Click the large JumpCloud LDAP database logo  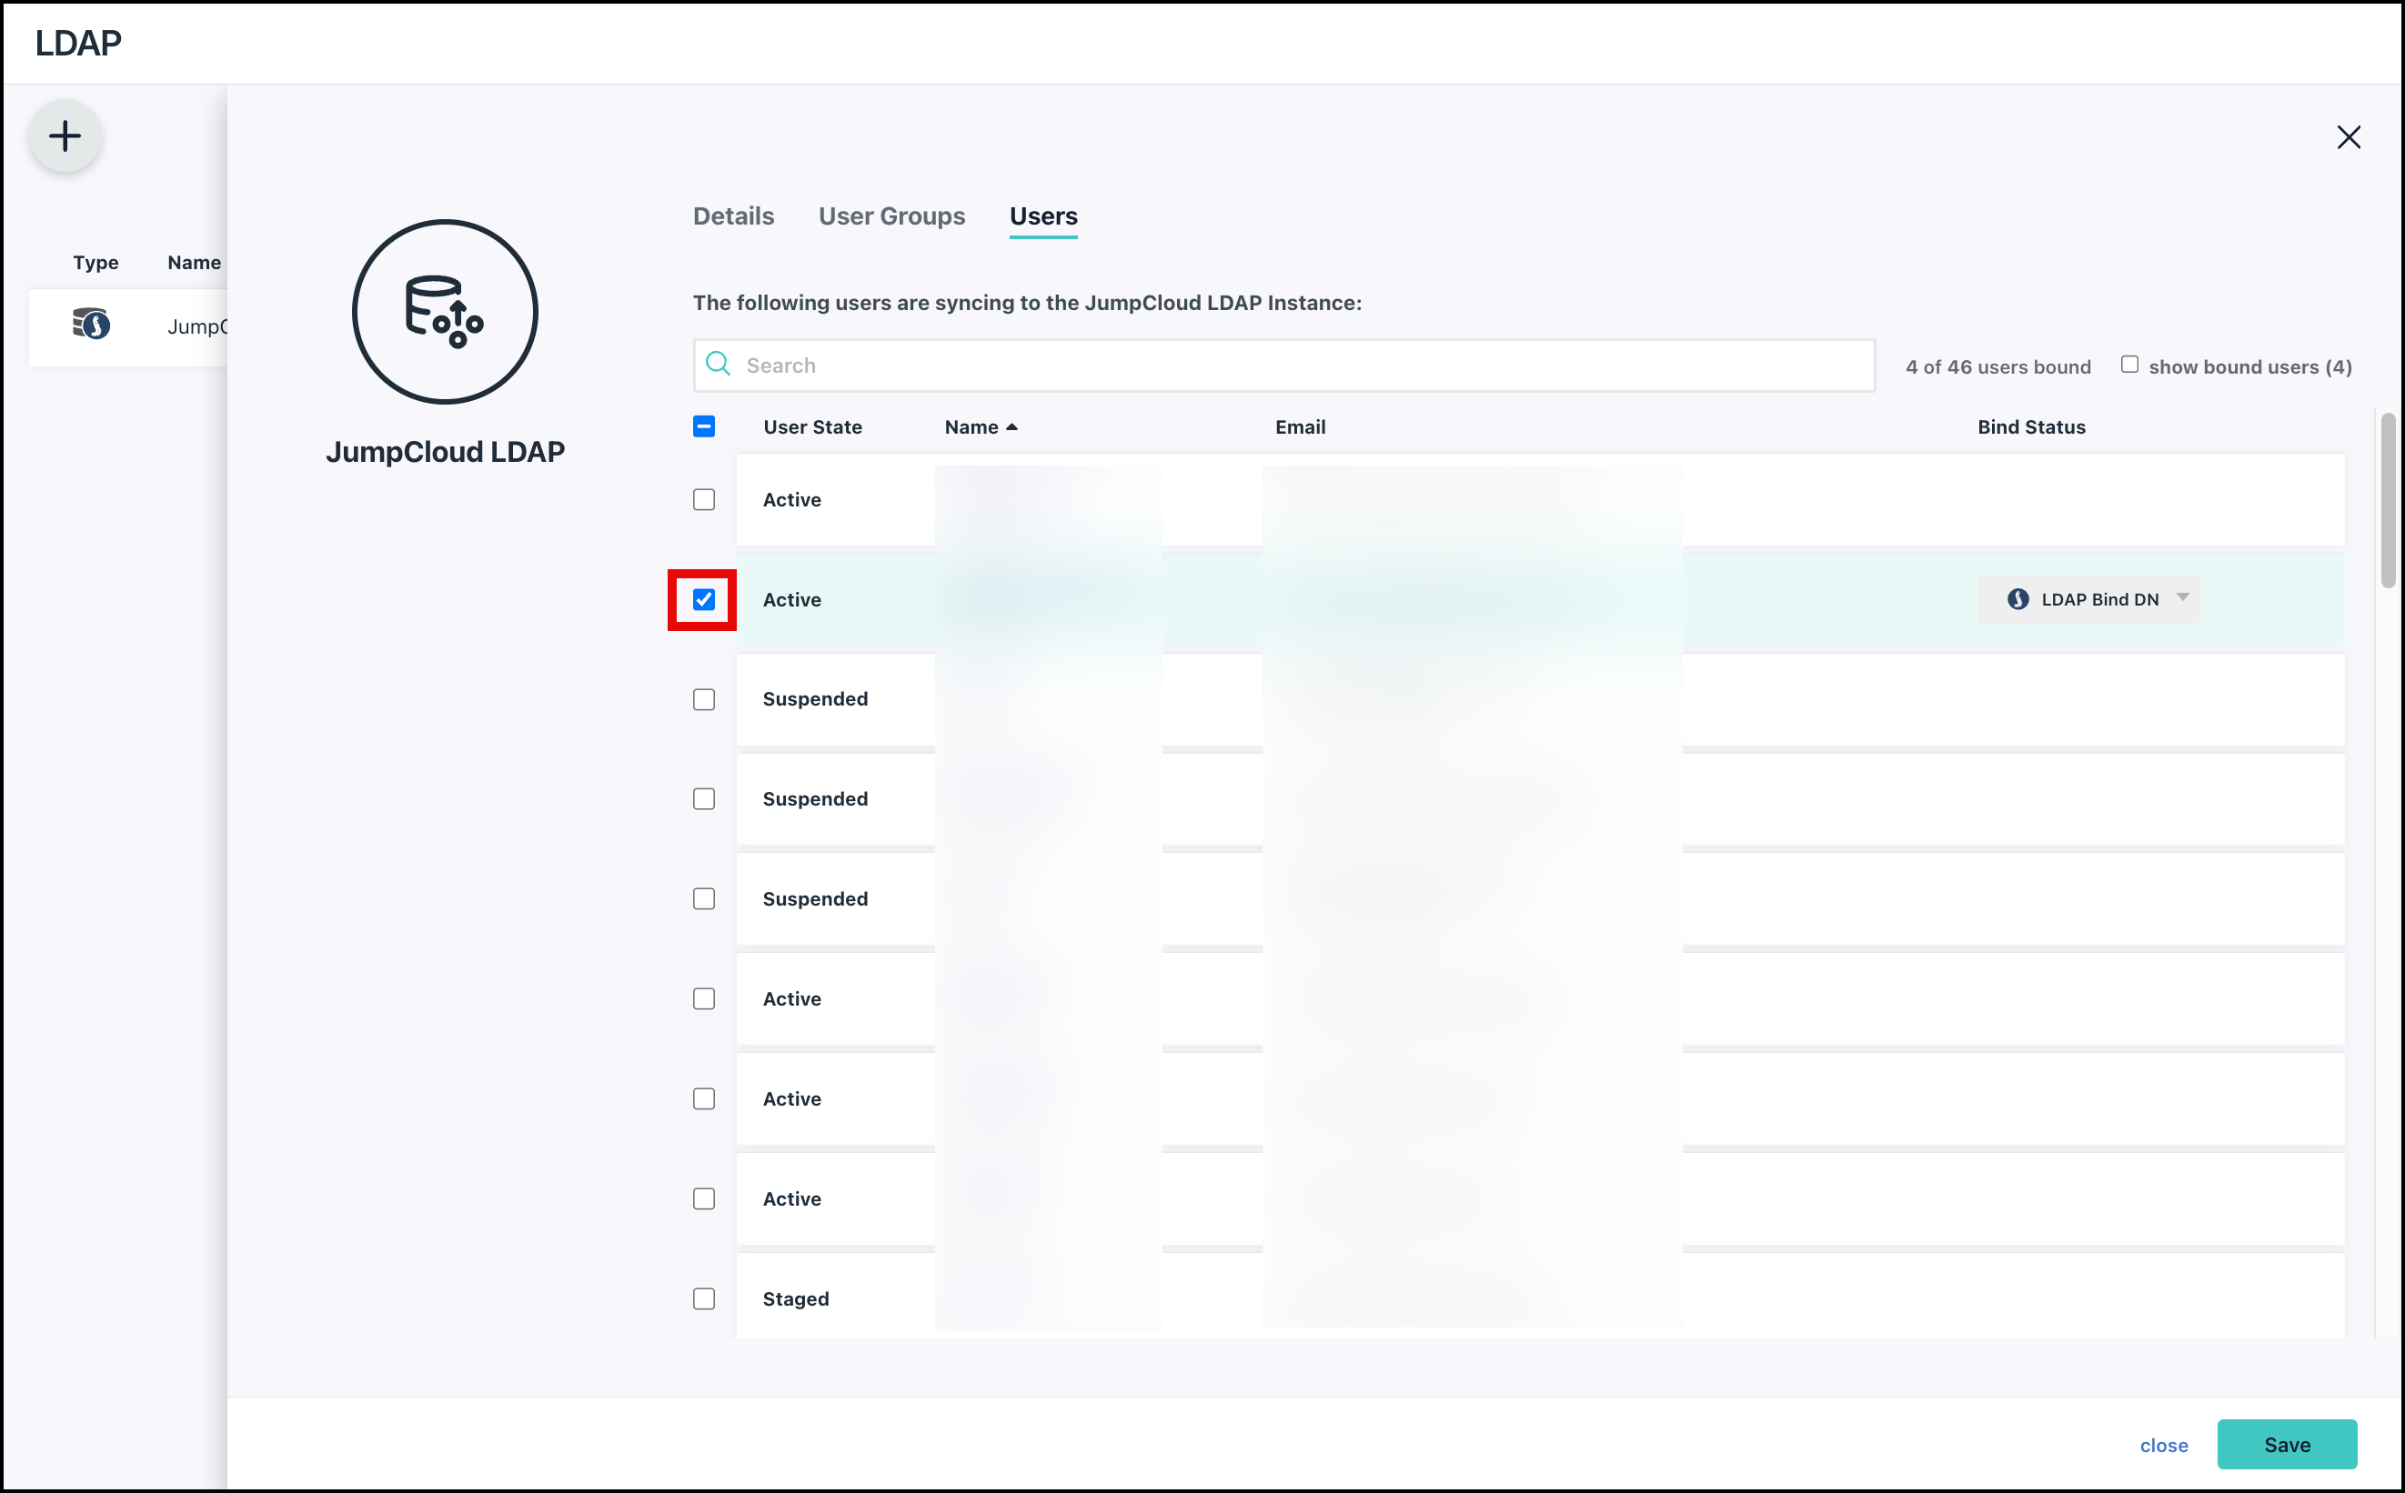445,311
